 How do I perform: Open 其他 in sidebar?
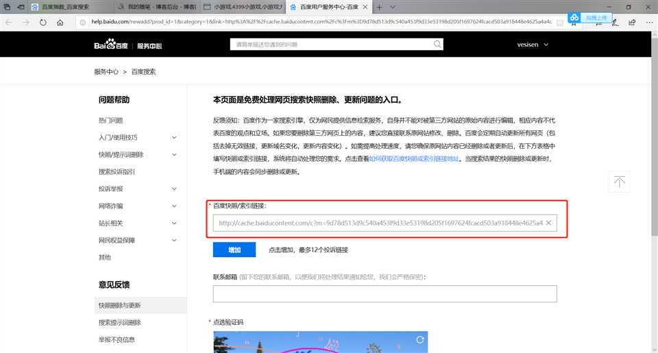(x=104, y=257)
